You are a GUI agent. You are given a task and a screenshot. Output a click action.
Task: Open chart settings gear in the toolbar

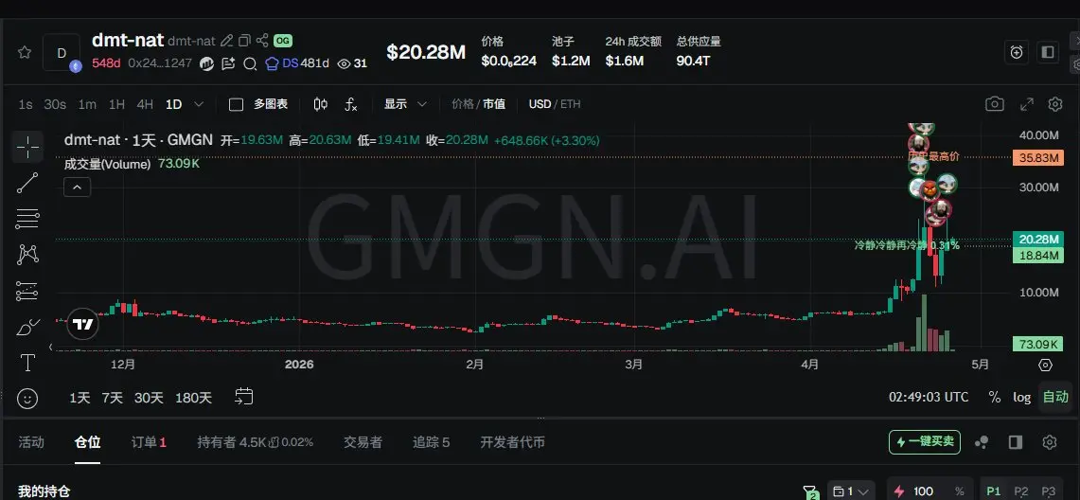click(x=1055, y=104)
